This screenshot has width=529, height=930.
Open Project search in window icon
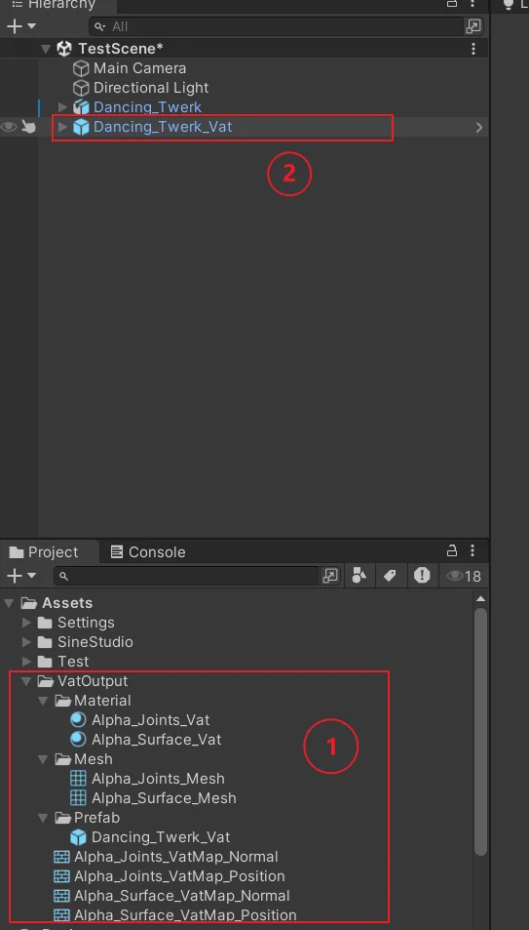pyautogui.click(x=330, y=576)
